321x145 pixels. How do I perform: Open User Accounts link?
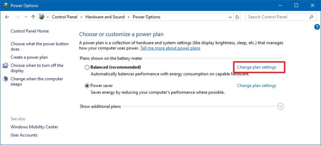coord(24,135)
